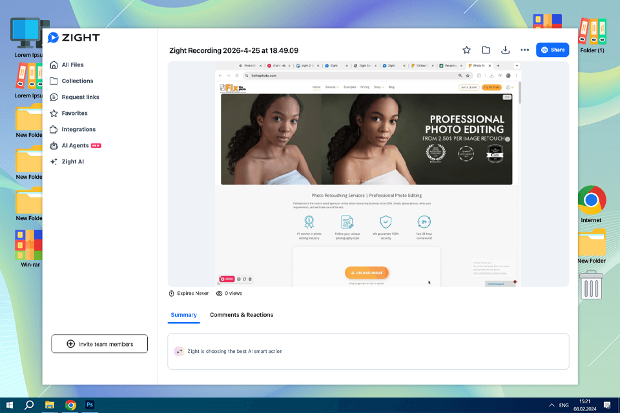Click Invite team members button
620x413 pixels.
[99, 344]
